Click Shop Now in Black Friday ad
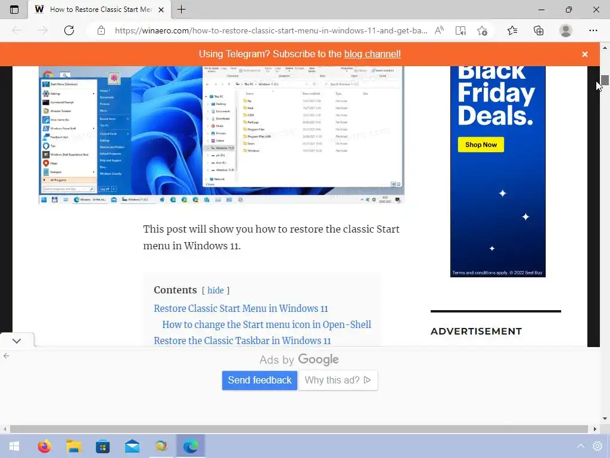Screen dimensions: 610x458 [481, 144]
